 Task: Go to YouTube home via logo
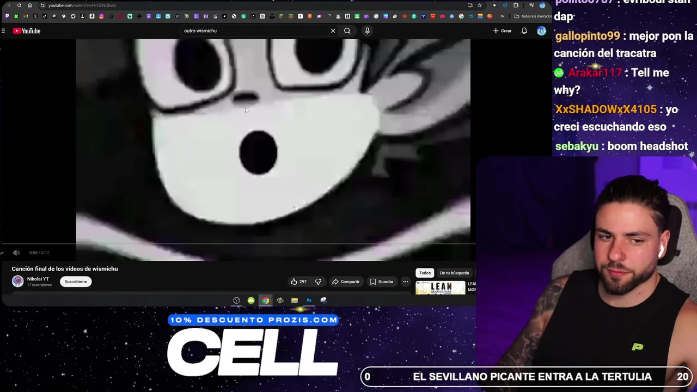(27, 31)
